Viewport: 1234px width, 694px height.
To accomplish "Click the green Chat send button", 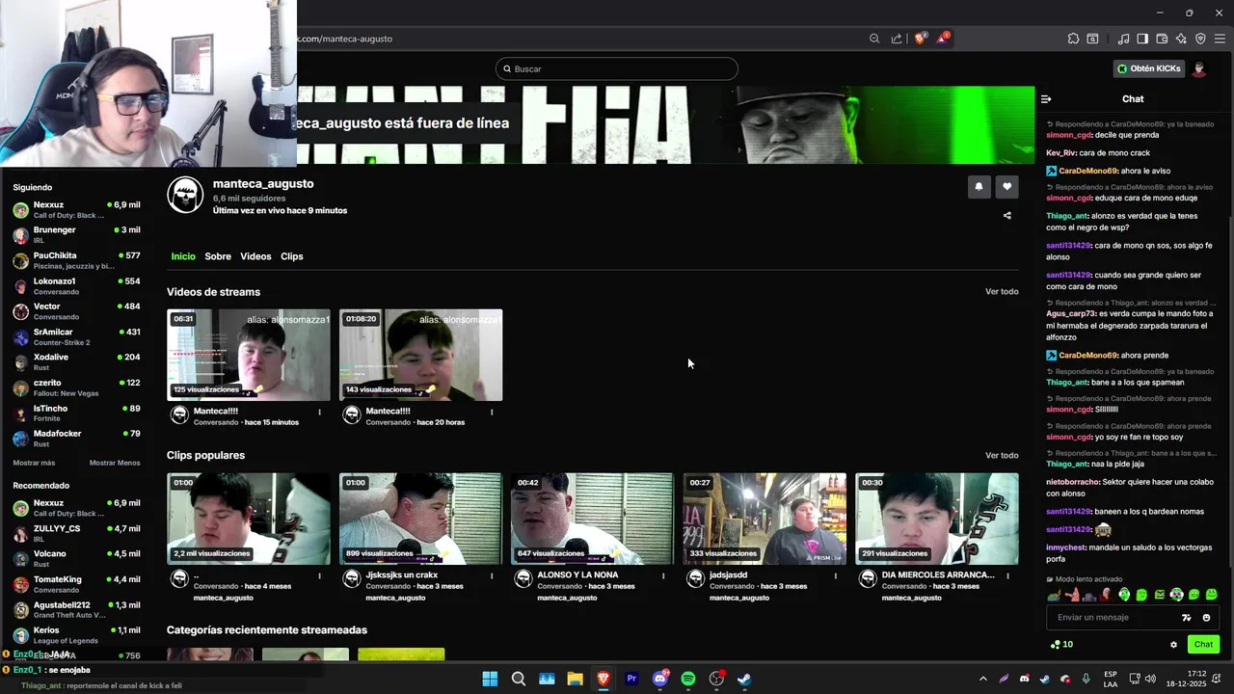I will [x=1203, y=645].
